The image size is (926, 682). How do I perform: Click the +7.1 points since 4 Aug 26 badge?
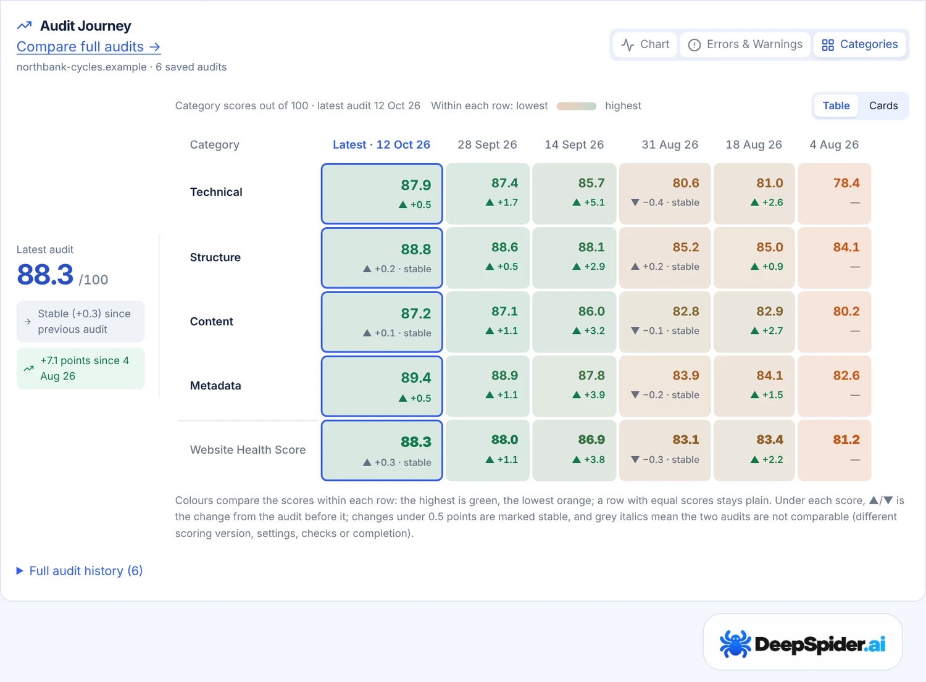pos(80,368)
